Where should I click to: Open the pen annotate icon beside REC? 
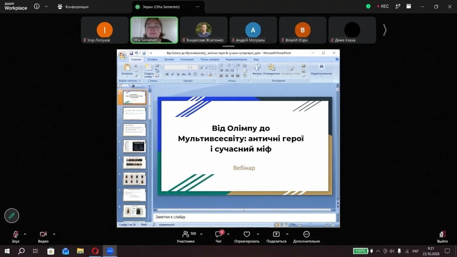[x=398, y=6]
